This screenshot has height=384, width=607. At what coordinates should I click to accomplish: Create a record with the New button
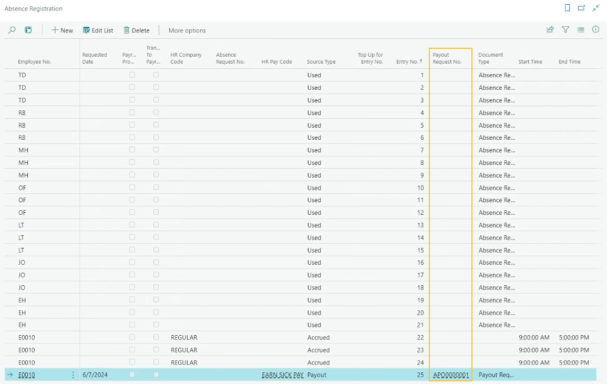[61, 30]
